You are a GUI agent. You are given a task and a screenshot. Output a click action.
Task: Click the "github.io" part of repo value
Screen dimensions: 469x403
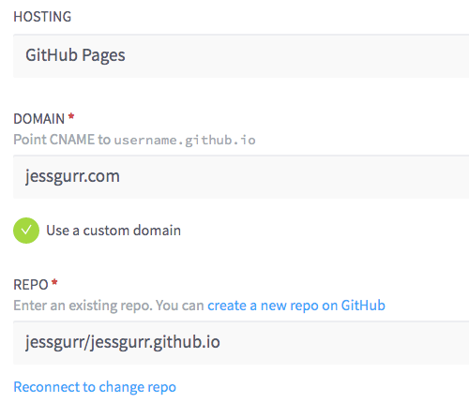187,342
